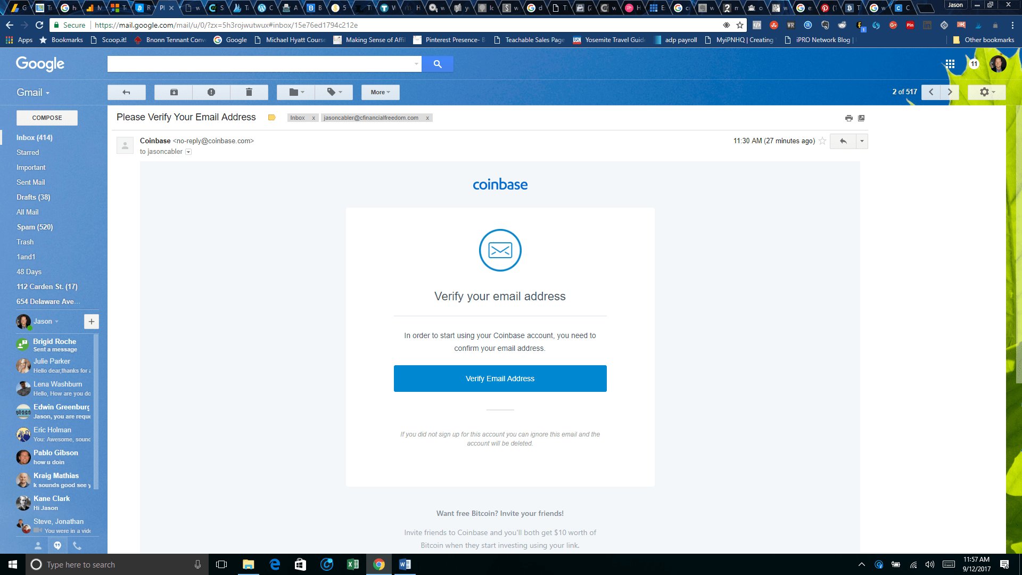The image size is (1022, 575).
Task: Open Excel from the taskbar
Action: 352,564
